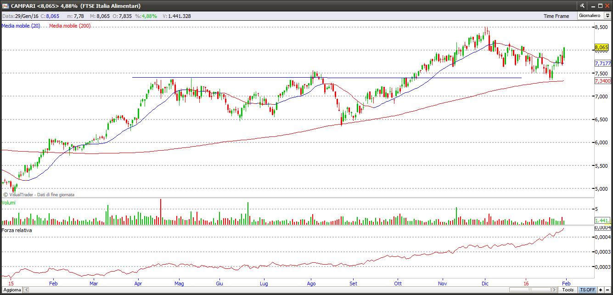Click the M: 8,065 maximum value

[100, 16]
